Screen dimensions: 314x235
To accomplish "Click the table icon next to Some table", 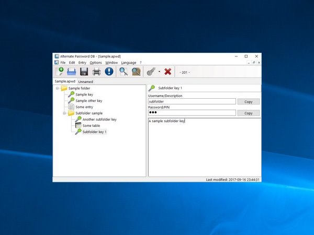I will coord(78,125).
